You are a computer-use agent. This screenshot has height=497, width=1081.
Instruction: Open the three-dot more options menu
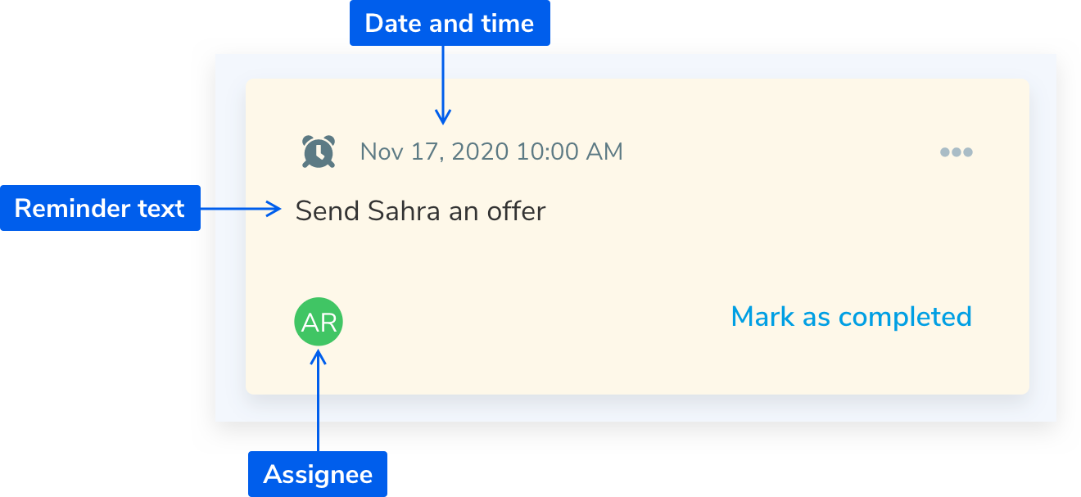[956, 152]
